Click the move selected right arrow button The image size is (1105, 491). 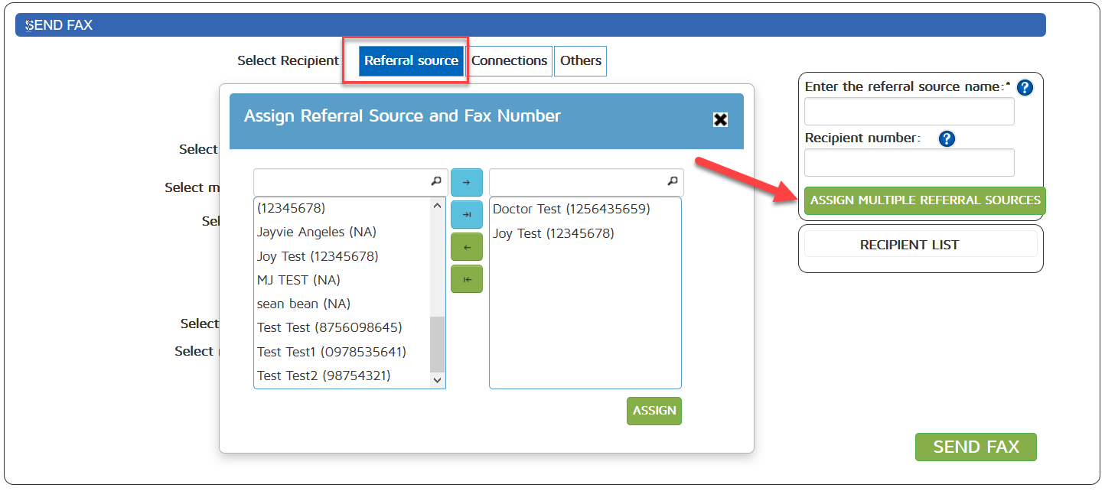point(466,183)
